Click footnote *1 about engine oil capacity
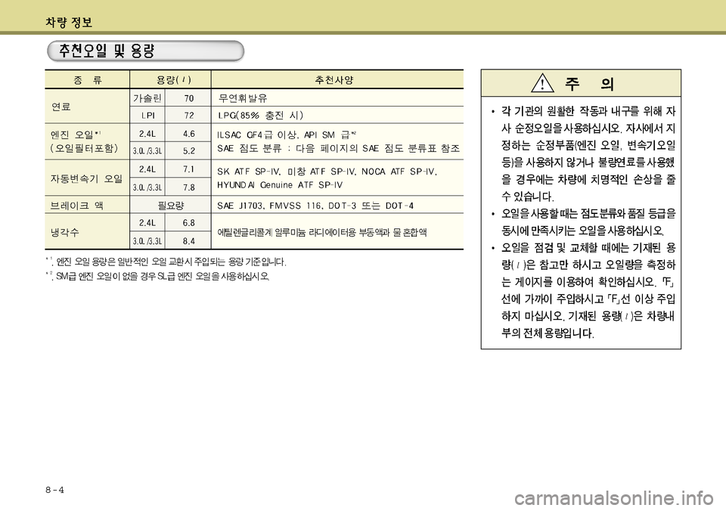 tap(166, 262)
